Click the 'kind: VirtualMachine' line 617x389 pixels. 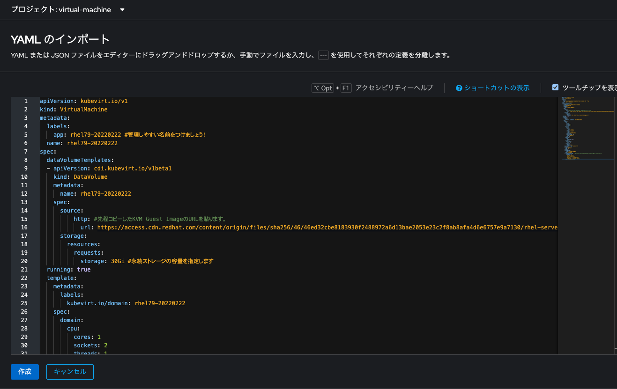pyautogui.click(x=74, y=110)
